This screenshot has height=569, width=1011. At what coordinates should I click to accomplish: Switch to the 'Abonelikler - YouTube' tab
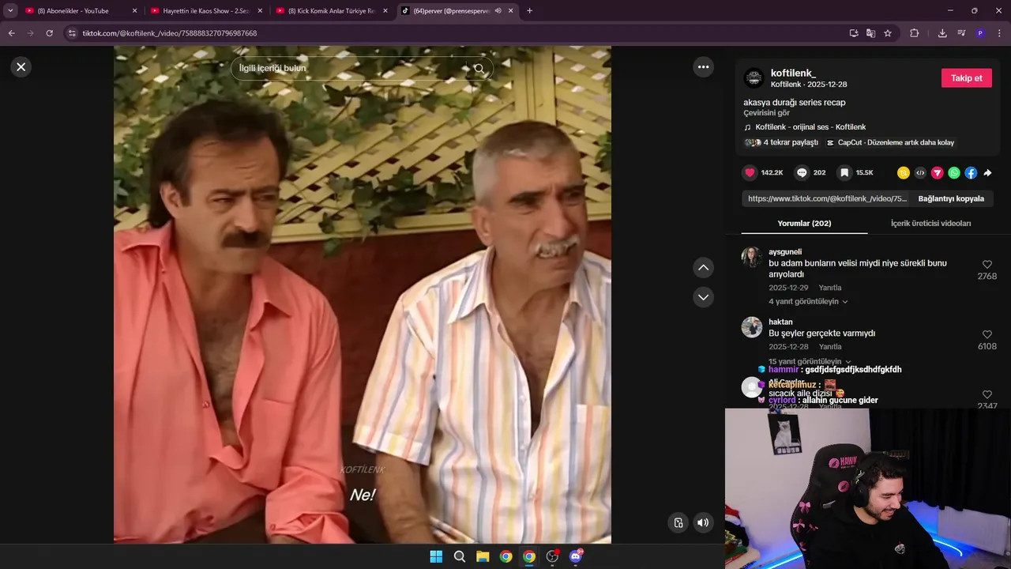79,11
